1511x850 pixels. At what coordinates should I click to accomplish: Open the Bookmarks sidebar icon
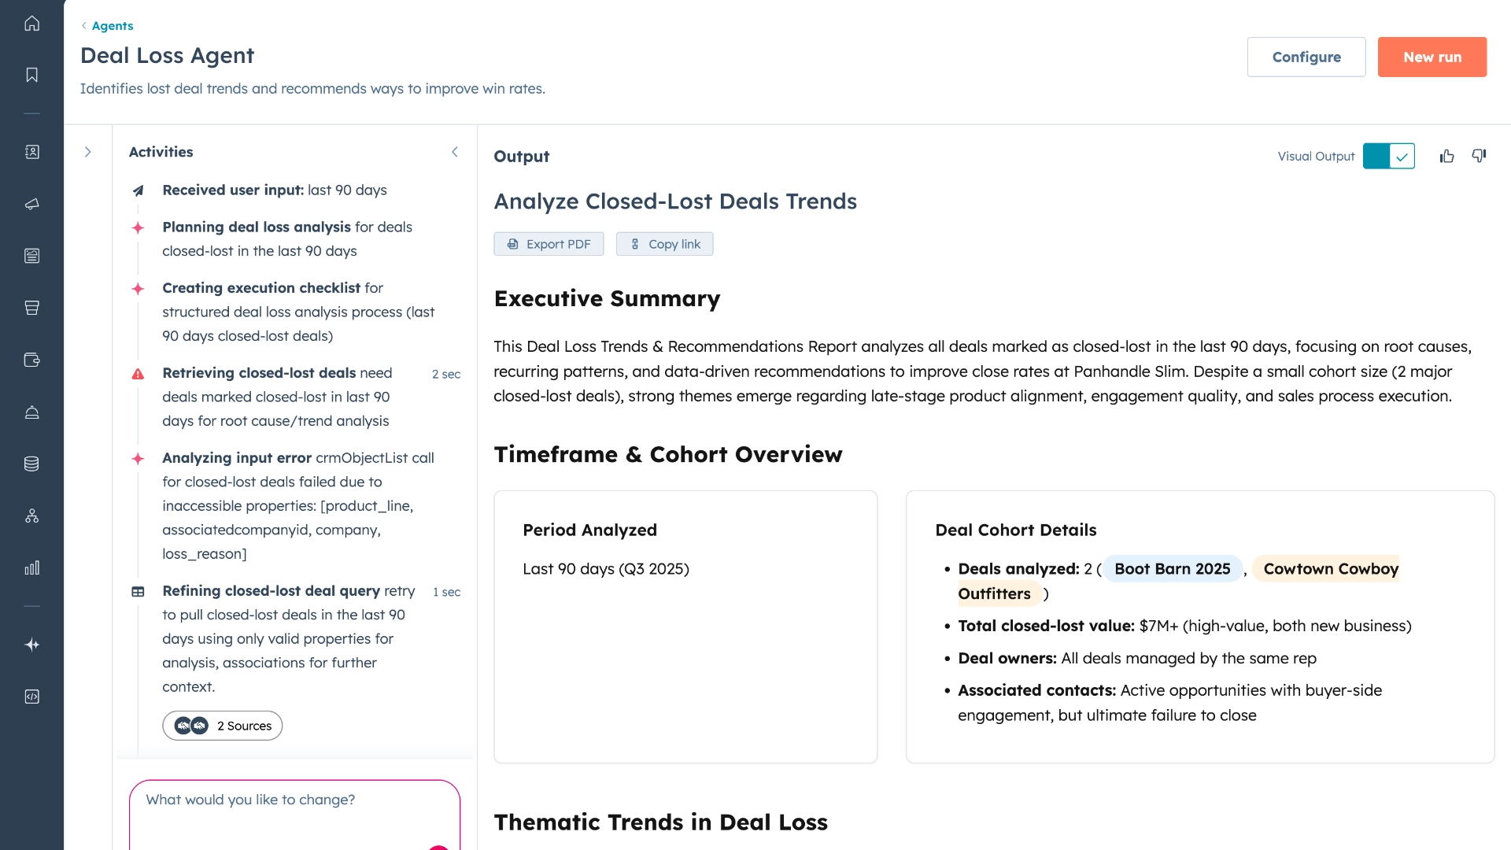31,76
